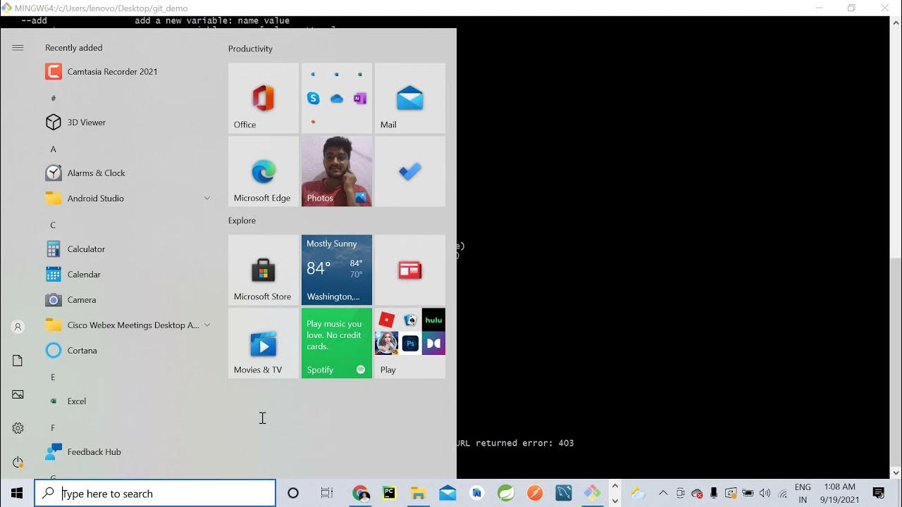This screenshot has width=902, height=507.
Task: Open Mail from the taskbar
Action: coord(447,494)
